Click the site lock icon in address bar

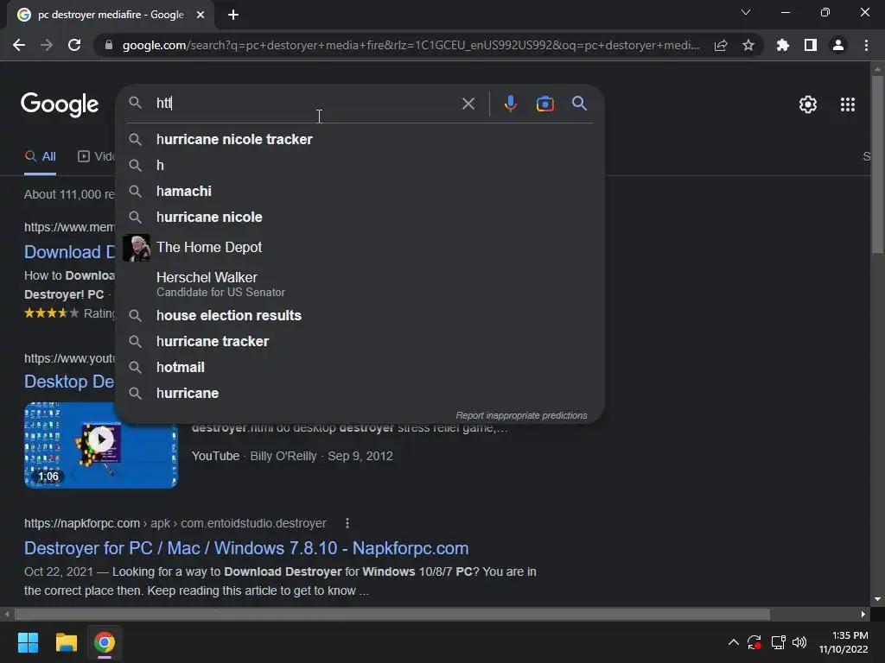point(109,45)
